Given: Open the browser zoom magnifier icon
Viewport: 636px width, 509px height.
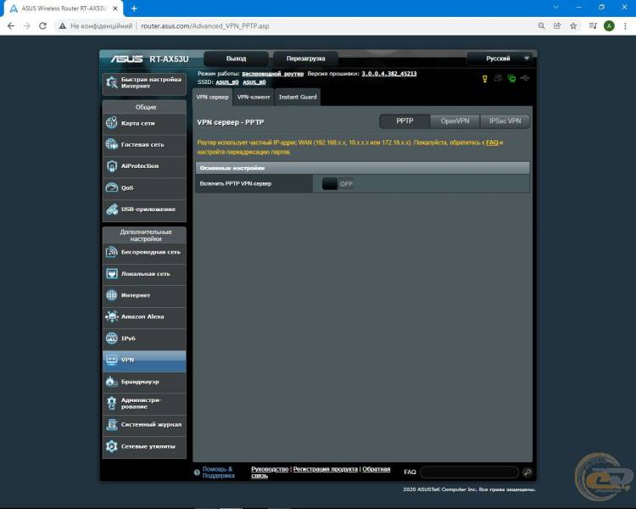Looking at the screenshot, I should tap(541, 26).
